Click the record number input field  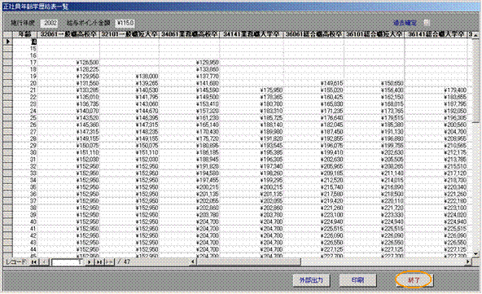pyautogui.click(x=68, y=262)
